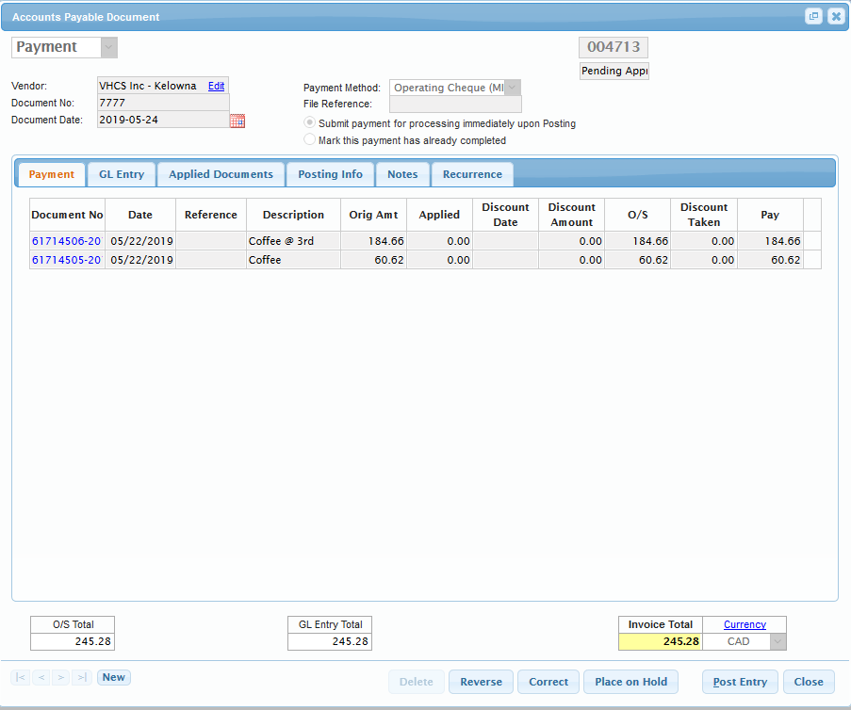Viewport: 851px width, 710px height.
Task: Click the Edit vendor link
Action: (x=216, y=86)
